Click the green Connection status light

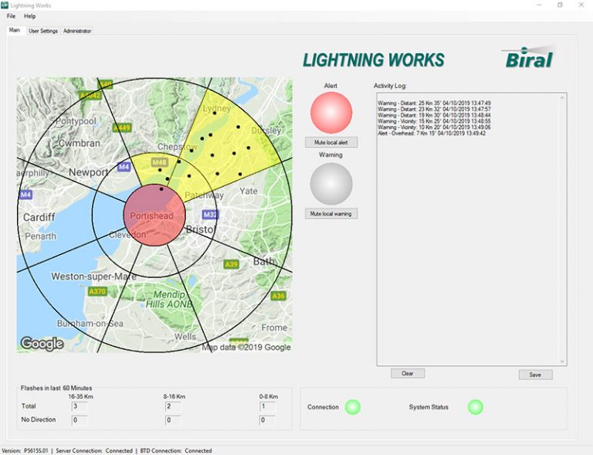coord(352,407)
